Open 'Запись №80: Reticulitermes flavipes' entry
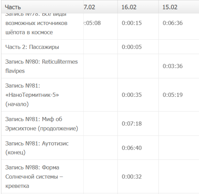 42,66
